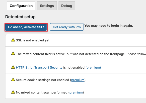Viewport: 146px width, 103px height.
Task: Open the Debug tab
Action: coord(67,6)
